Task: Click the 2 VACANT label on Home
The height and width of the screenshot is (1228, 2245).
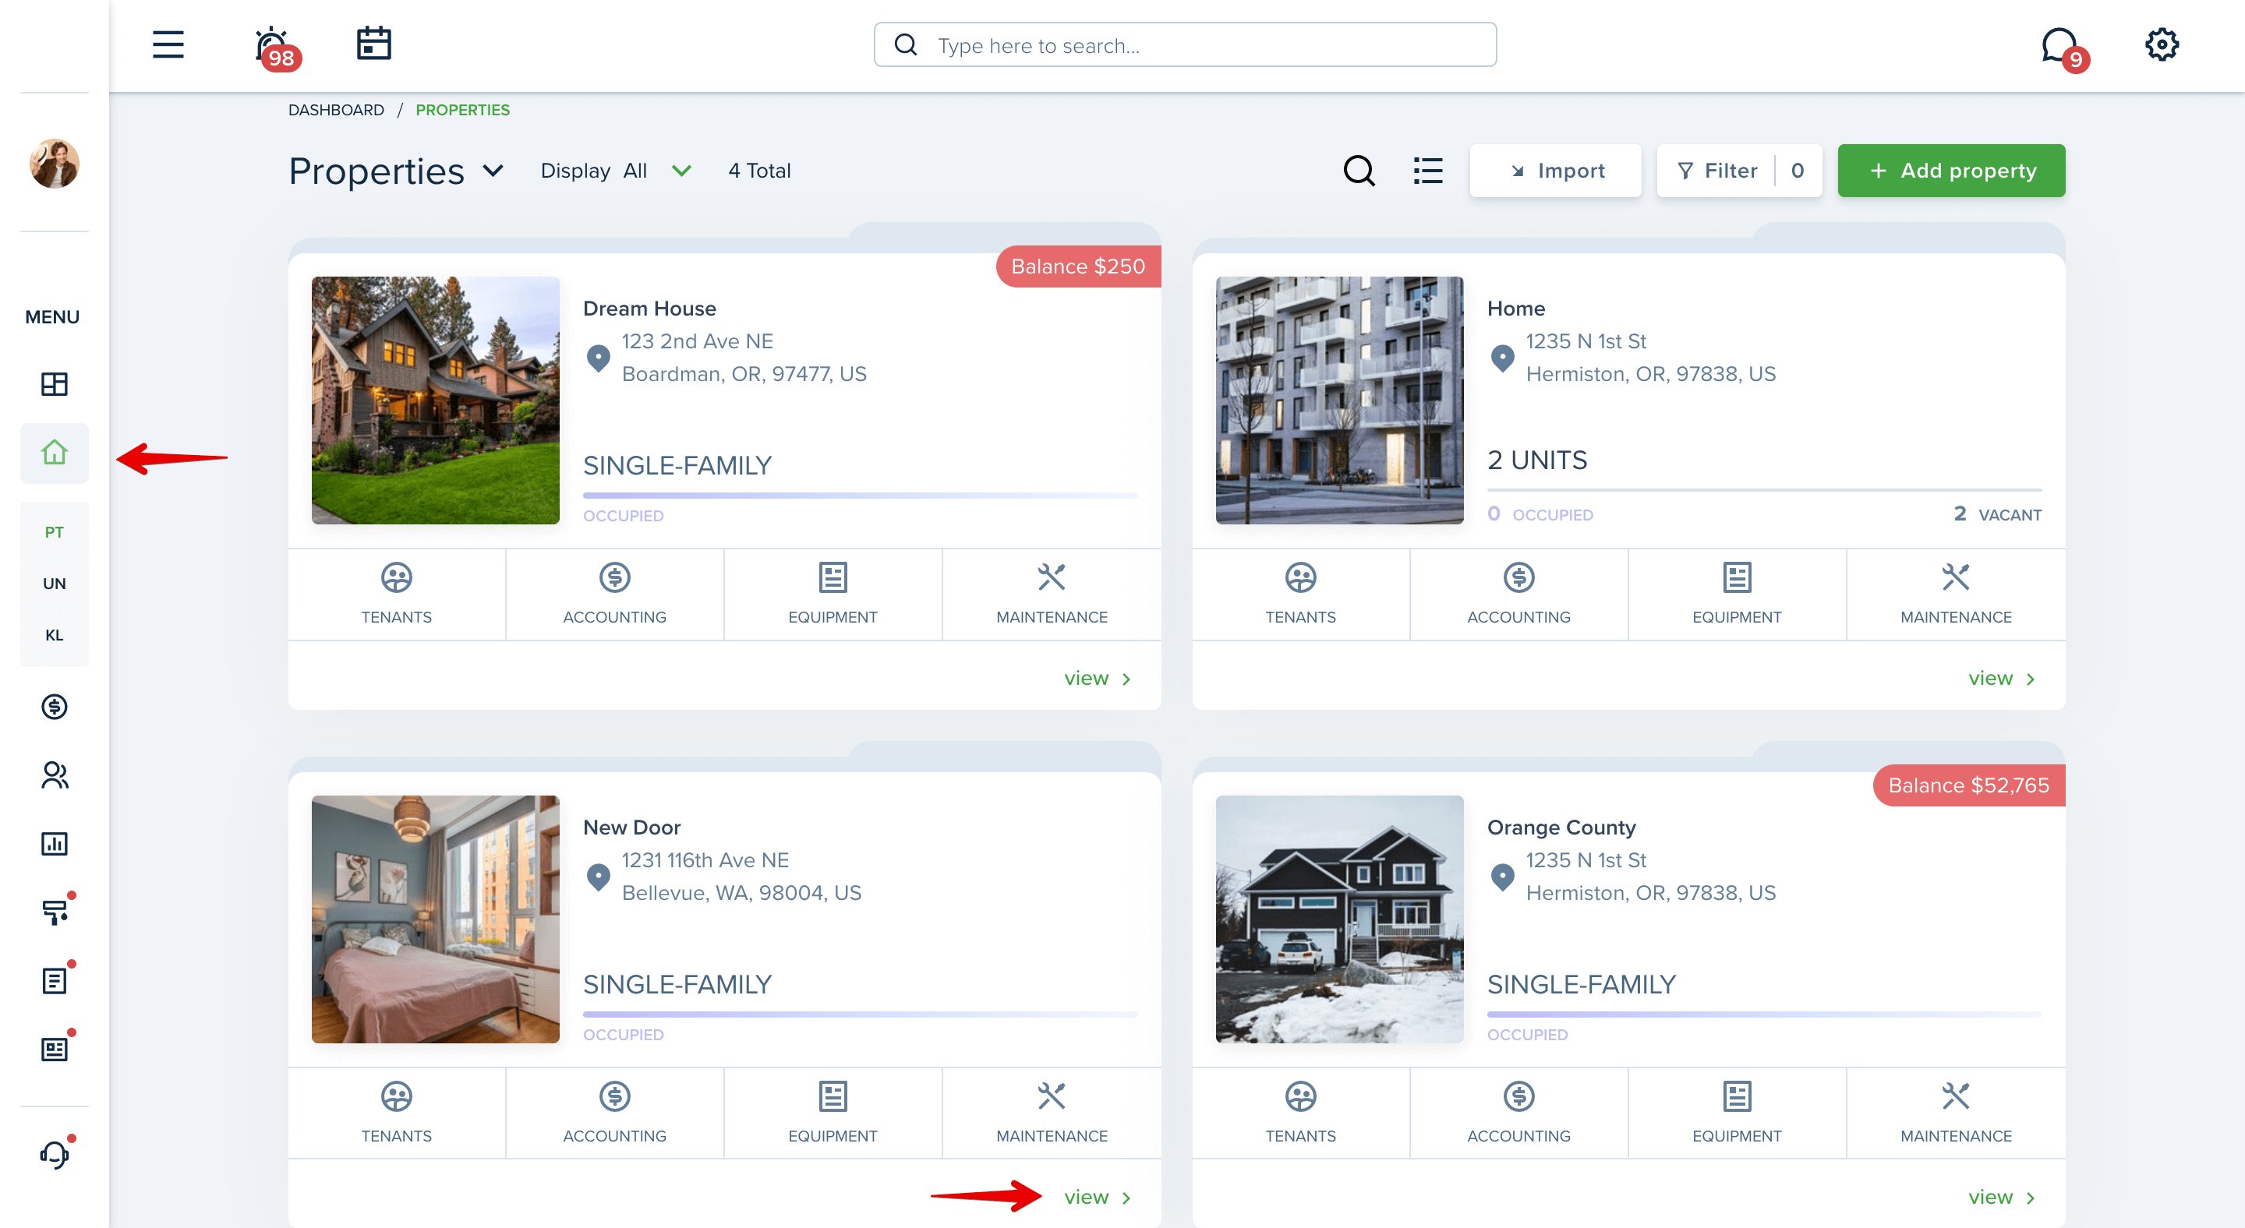Action: [1997, 515]
